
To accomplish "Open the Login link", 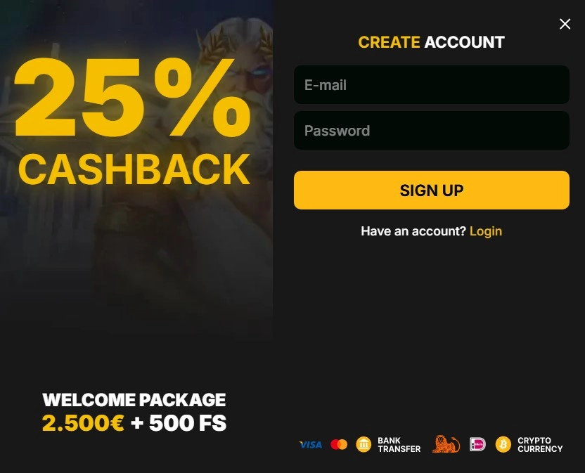I will (x=485, y=231).
